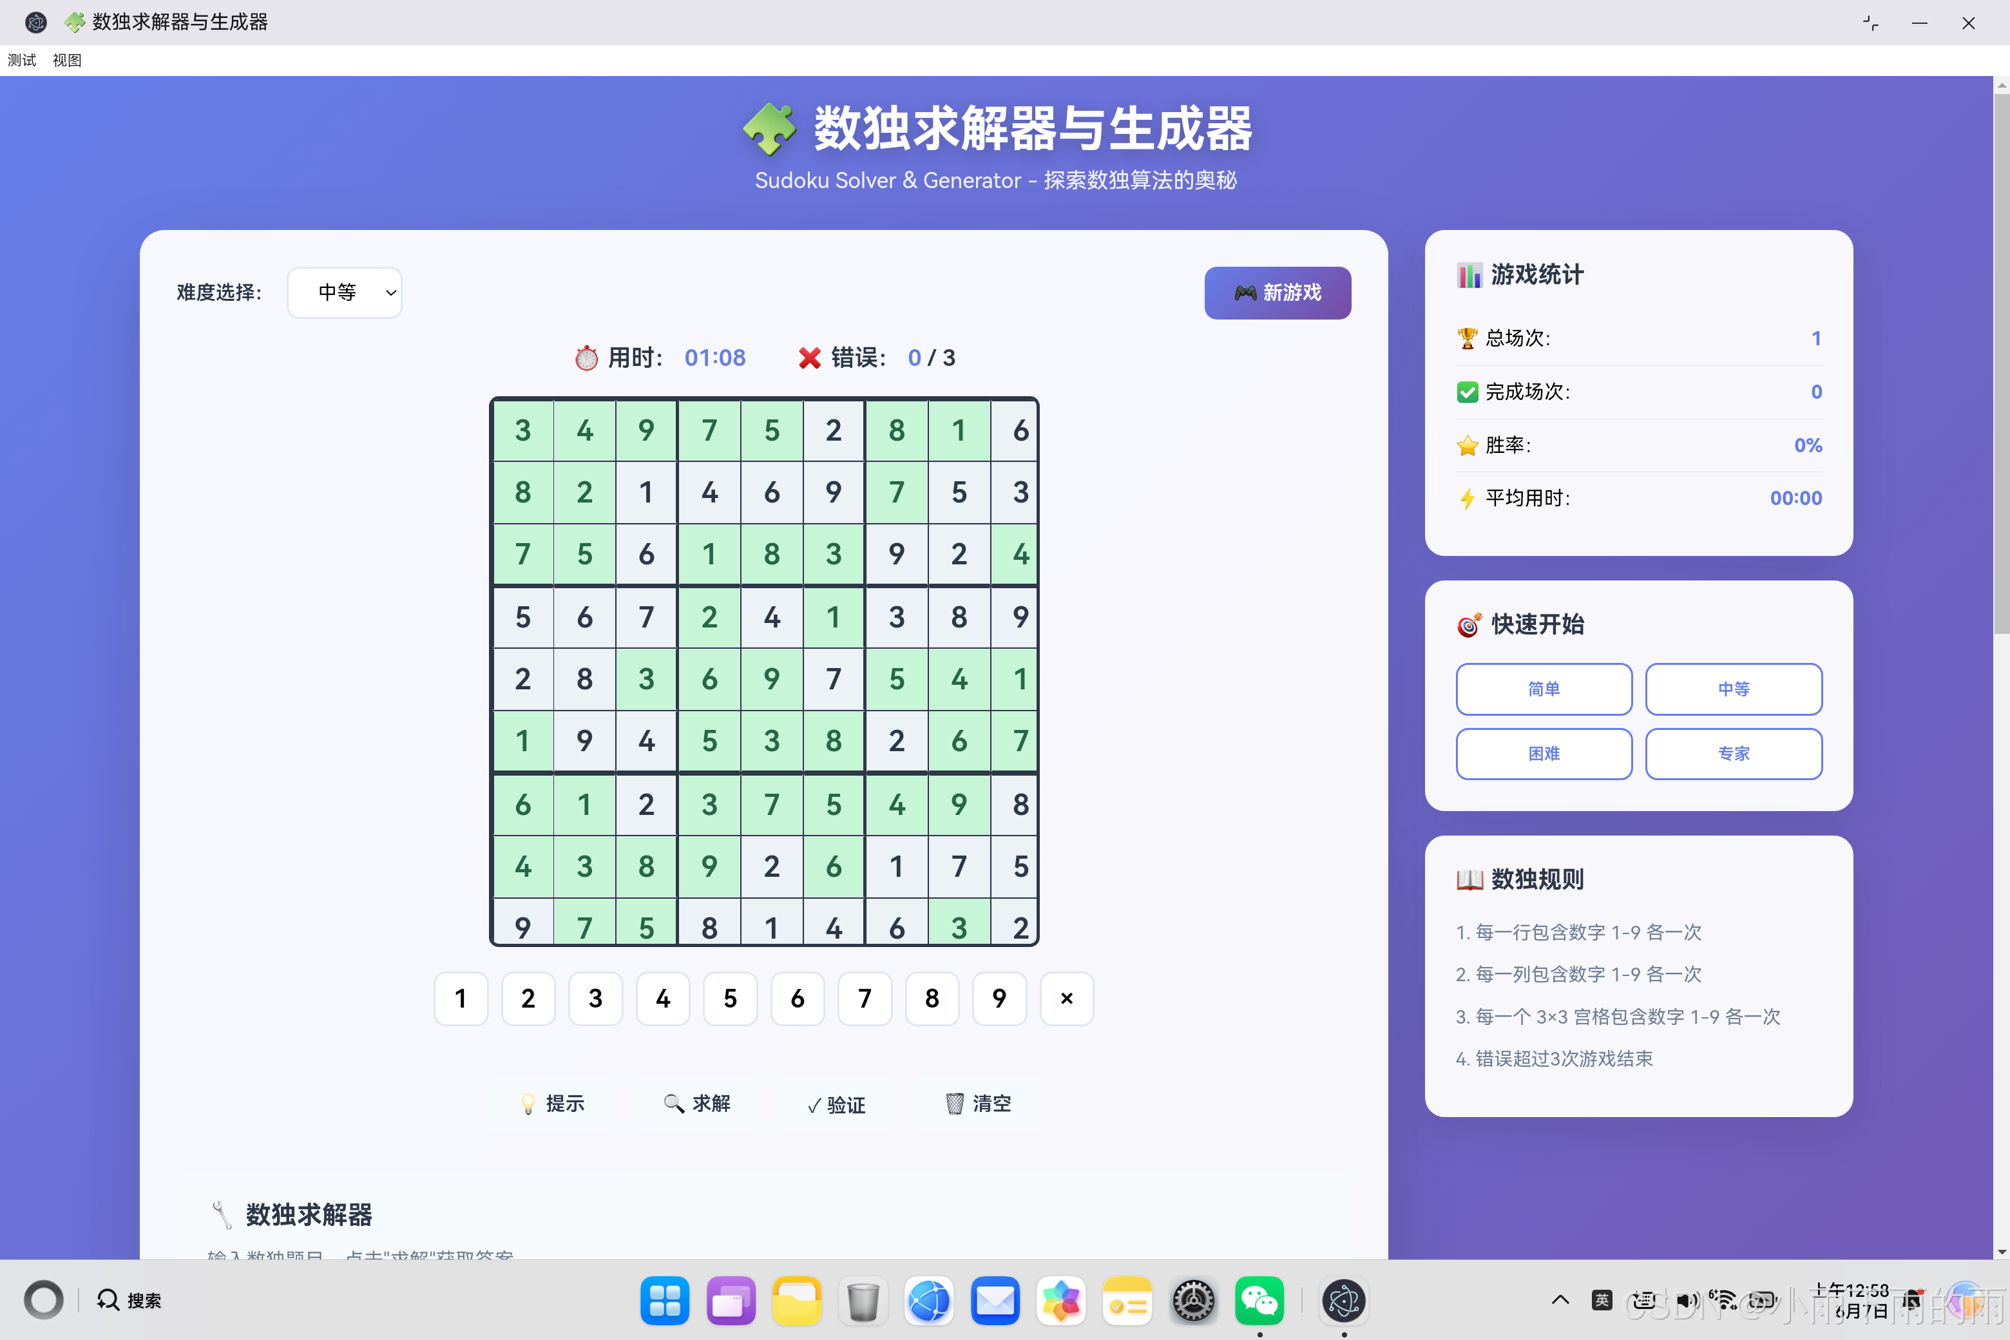The height and width of the screenshot is (1340, 2010).
Task: Click the trophy icon beside 总场次
Action: click(1468, 338)
